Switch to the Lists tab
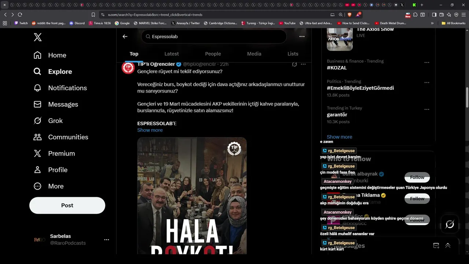469x264 pixels. (x=293, y=54)
